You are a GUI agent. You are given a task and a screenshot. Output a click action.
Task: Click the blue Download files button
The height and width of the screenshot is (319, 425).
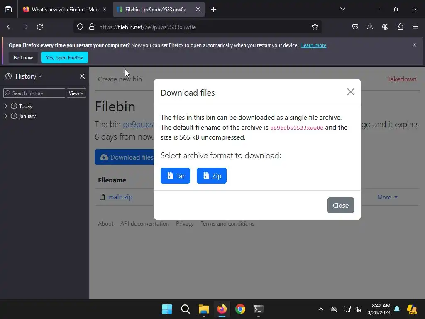click(x=125, y=157)
